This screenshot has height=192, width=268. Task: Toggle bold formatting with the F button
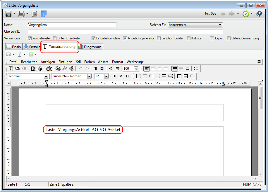[114, 76]
